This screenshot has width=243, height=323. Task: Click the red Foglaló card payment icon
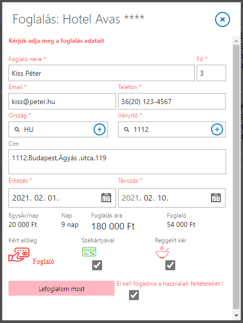tap(19, 255)
